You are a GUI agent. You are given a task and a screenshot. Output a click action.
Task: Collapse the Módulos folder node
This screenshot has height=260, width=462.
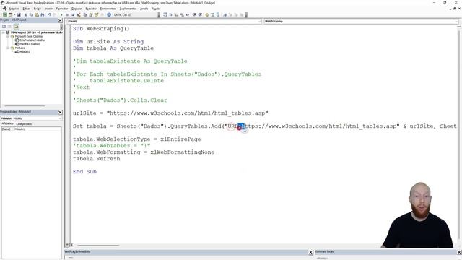(x=8, y=48)
